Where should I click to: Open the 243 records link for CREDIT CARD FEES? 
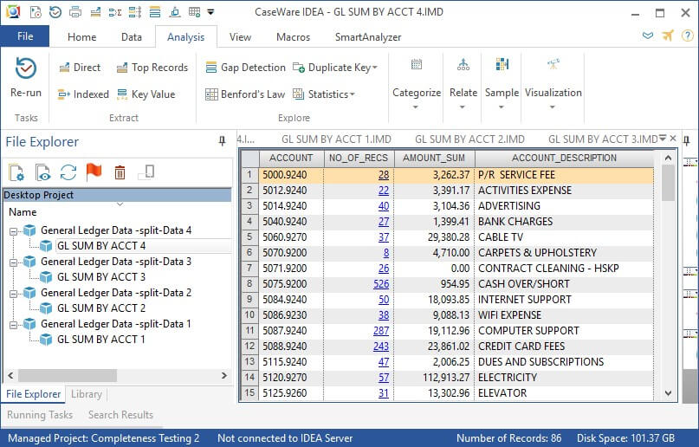[381, 347]
